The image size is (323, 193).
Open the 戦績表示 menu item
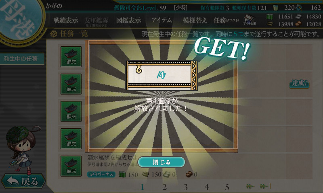[66, 20]
